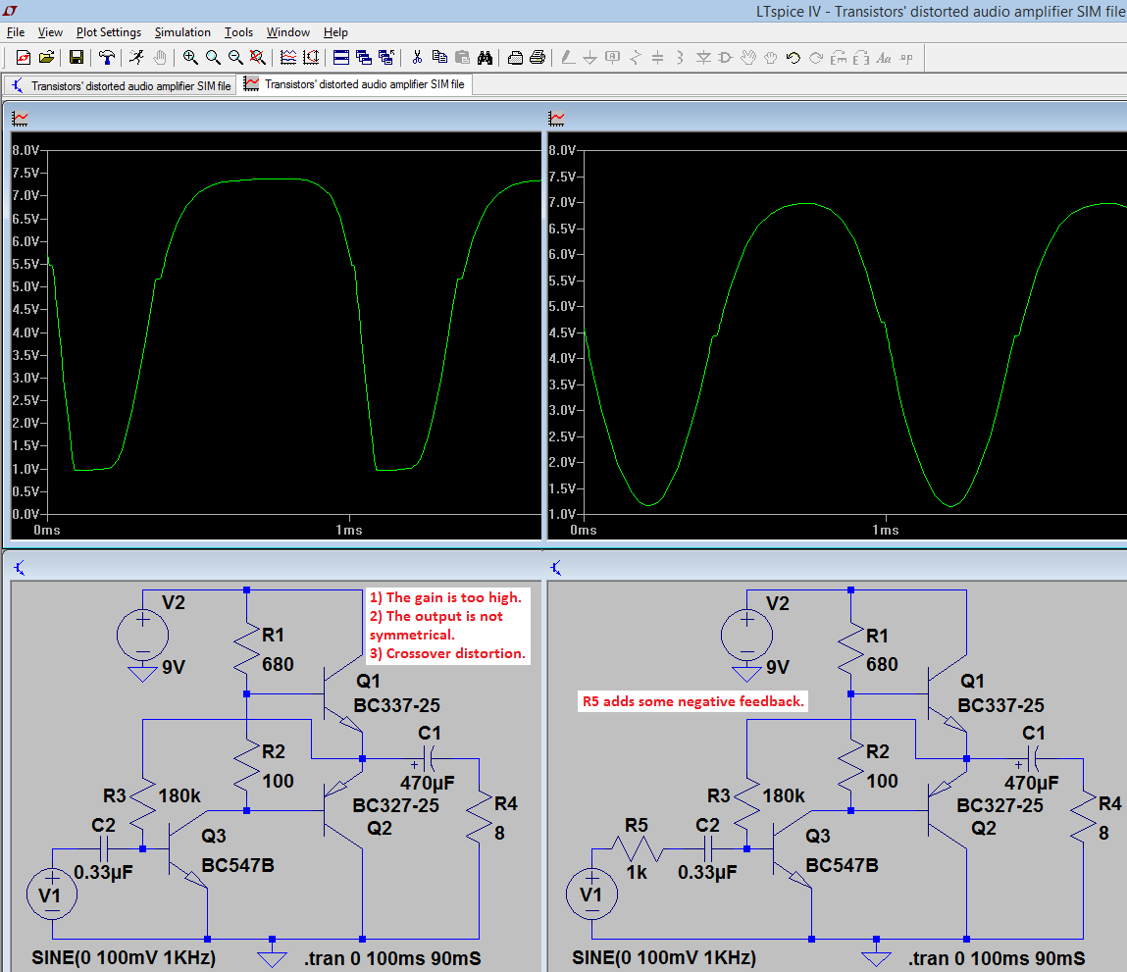This screenshot has width=1127, height=972.
Task: Click the Print Setup icon
Action: [515, 58]
